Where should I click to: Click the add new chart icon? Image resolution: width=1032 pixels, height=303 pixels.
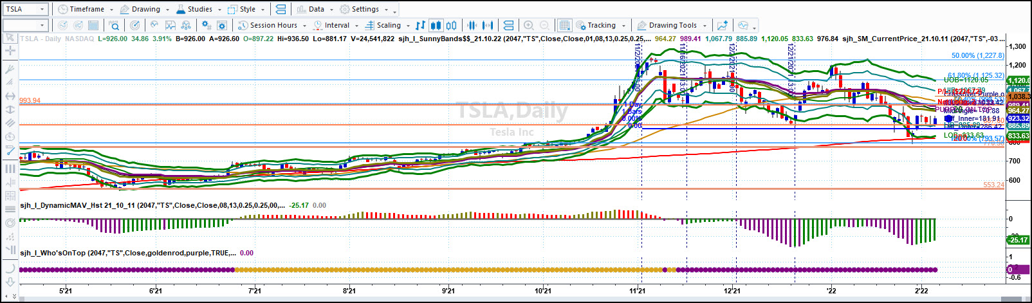click(723, 26)
